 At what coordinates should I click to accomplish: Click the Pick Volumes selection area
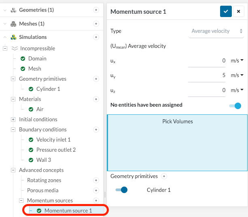[x=177, y=142]
